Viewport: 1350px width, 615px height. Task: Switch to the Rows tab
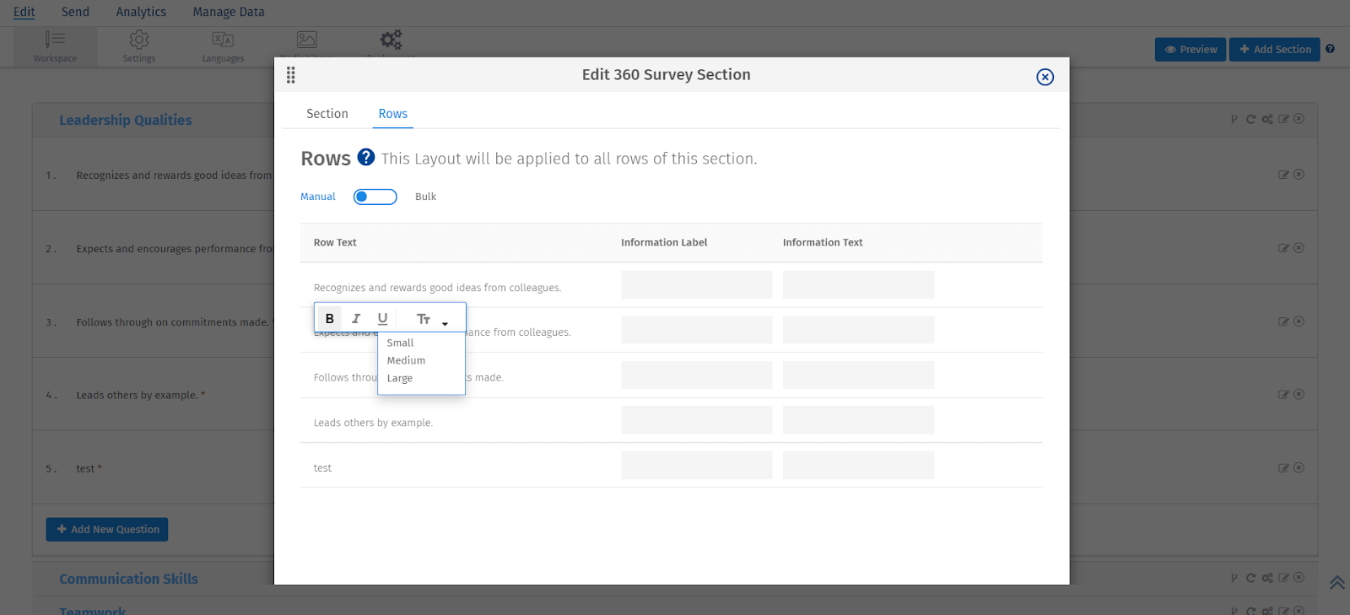(393, 114)
